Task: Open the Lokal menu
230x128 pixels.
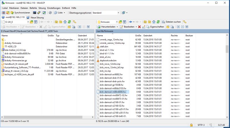Action: (x=5, y=8)
